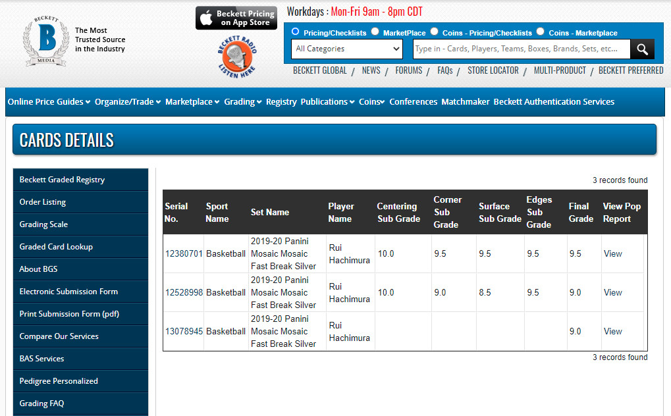This screenshot has height=416, width=671.
Task: Open Grading FAQ sidebar item
Action: (x=80, y=403)
